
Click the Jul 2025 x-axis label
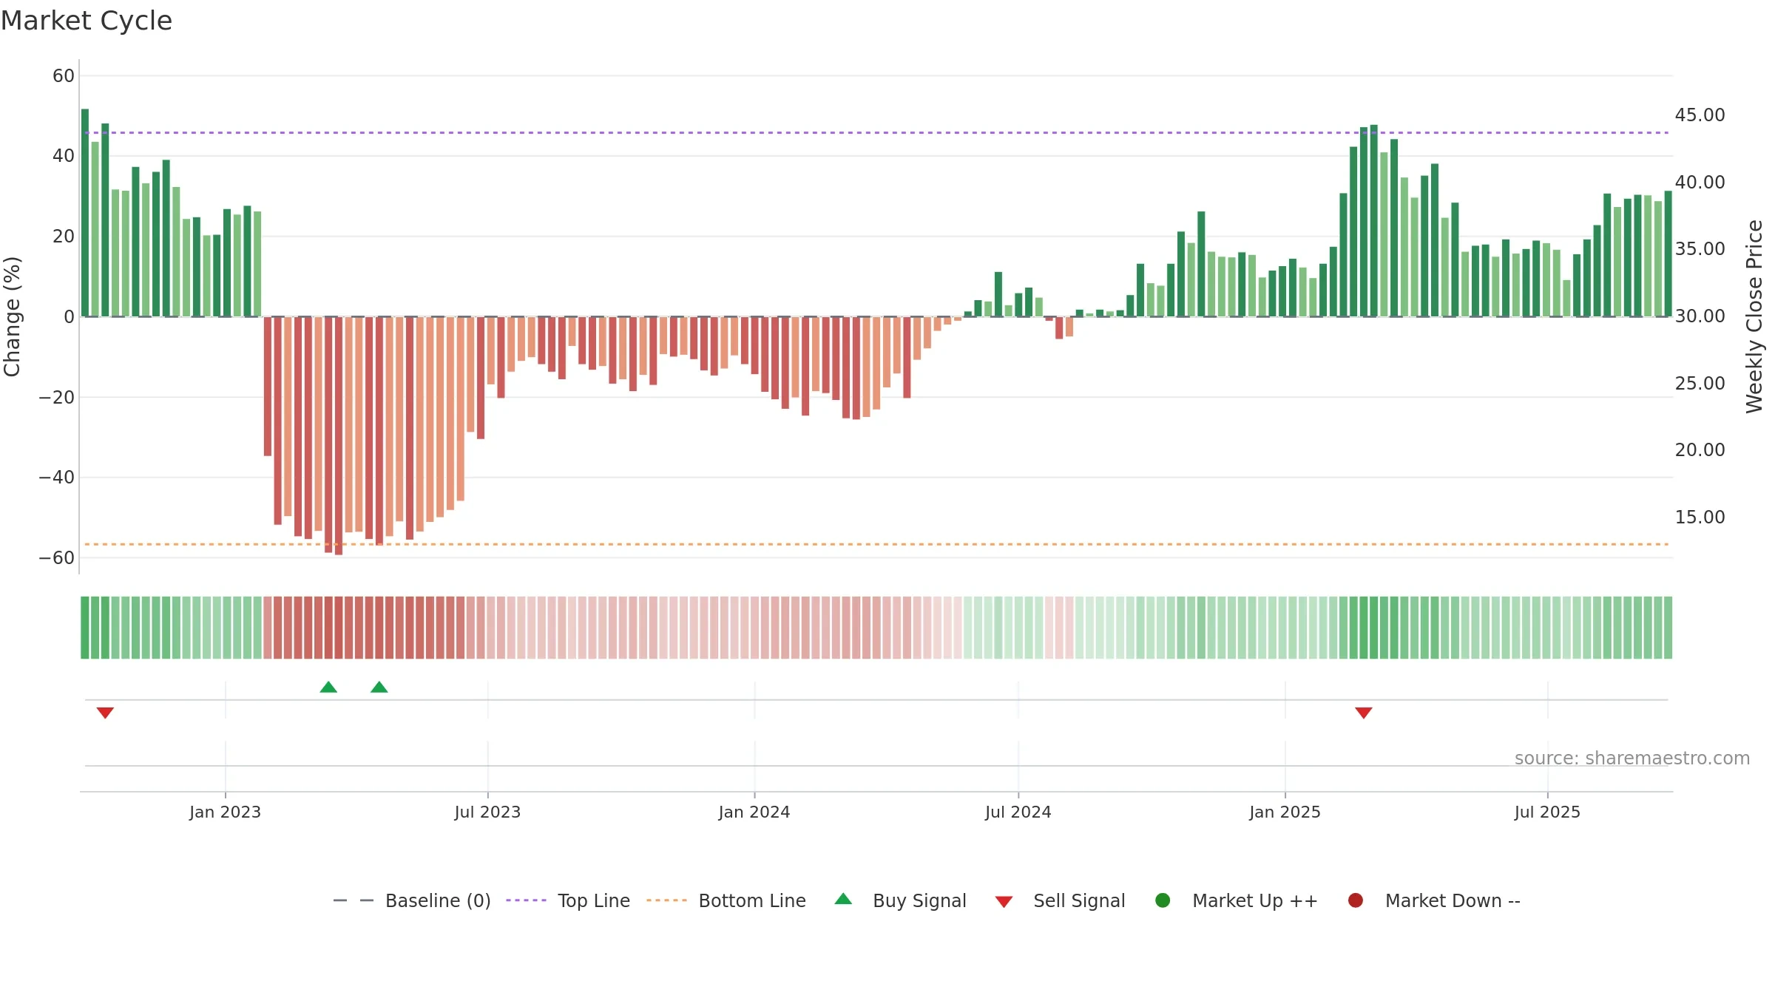(1547, 812)
